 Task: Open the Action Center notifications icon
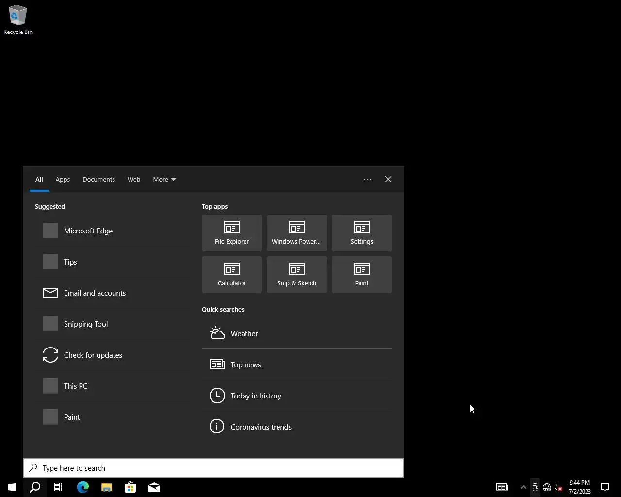[605, 487]
